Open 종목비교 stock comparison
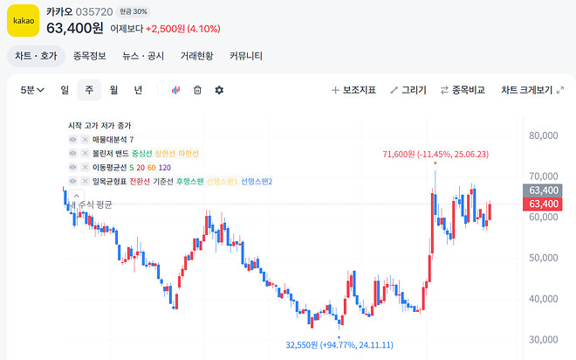 tap(463, 90)
